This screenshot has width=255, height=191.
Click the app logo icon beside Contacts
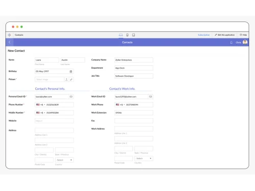tap(9, 35)
